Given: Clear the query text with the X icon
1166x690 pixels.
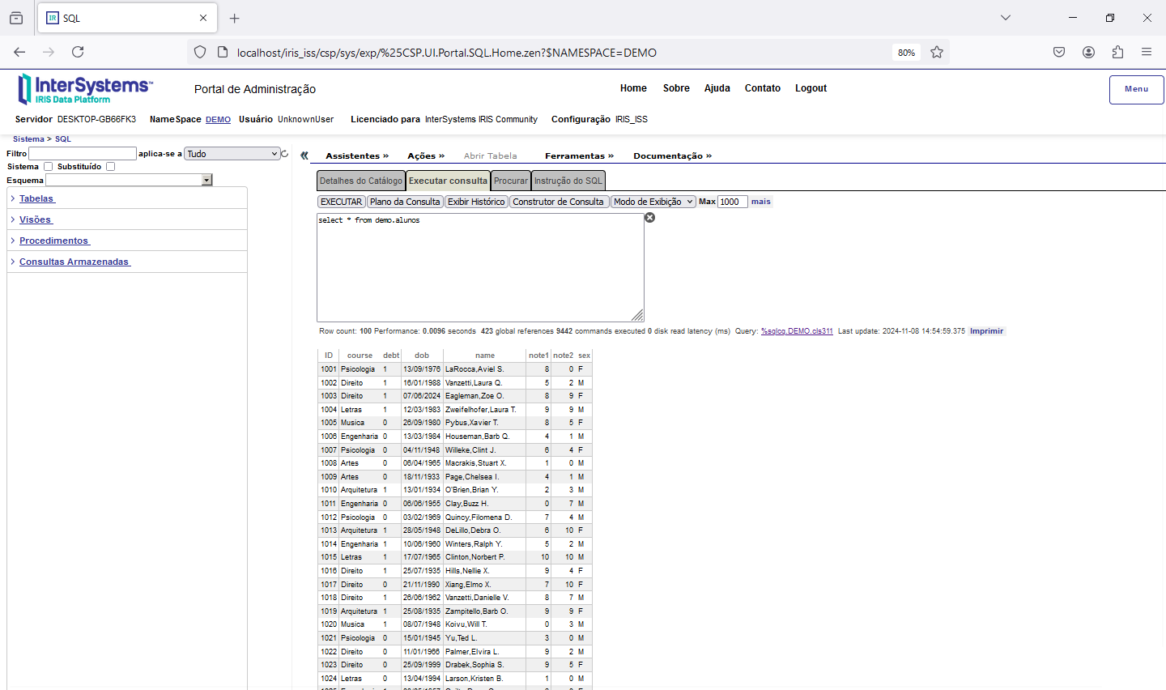Looking at the screenshot, I should coord(649,218).
